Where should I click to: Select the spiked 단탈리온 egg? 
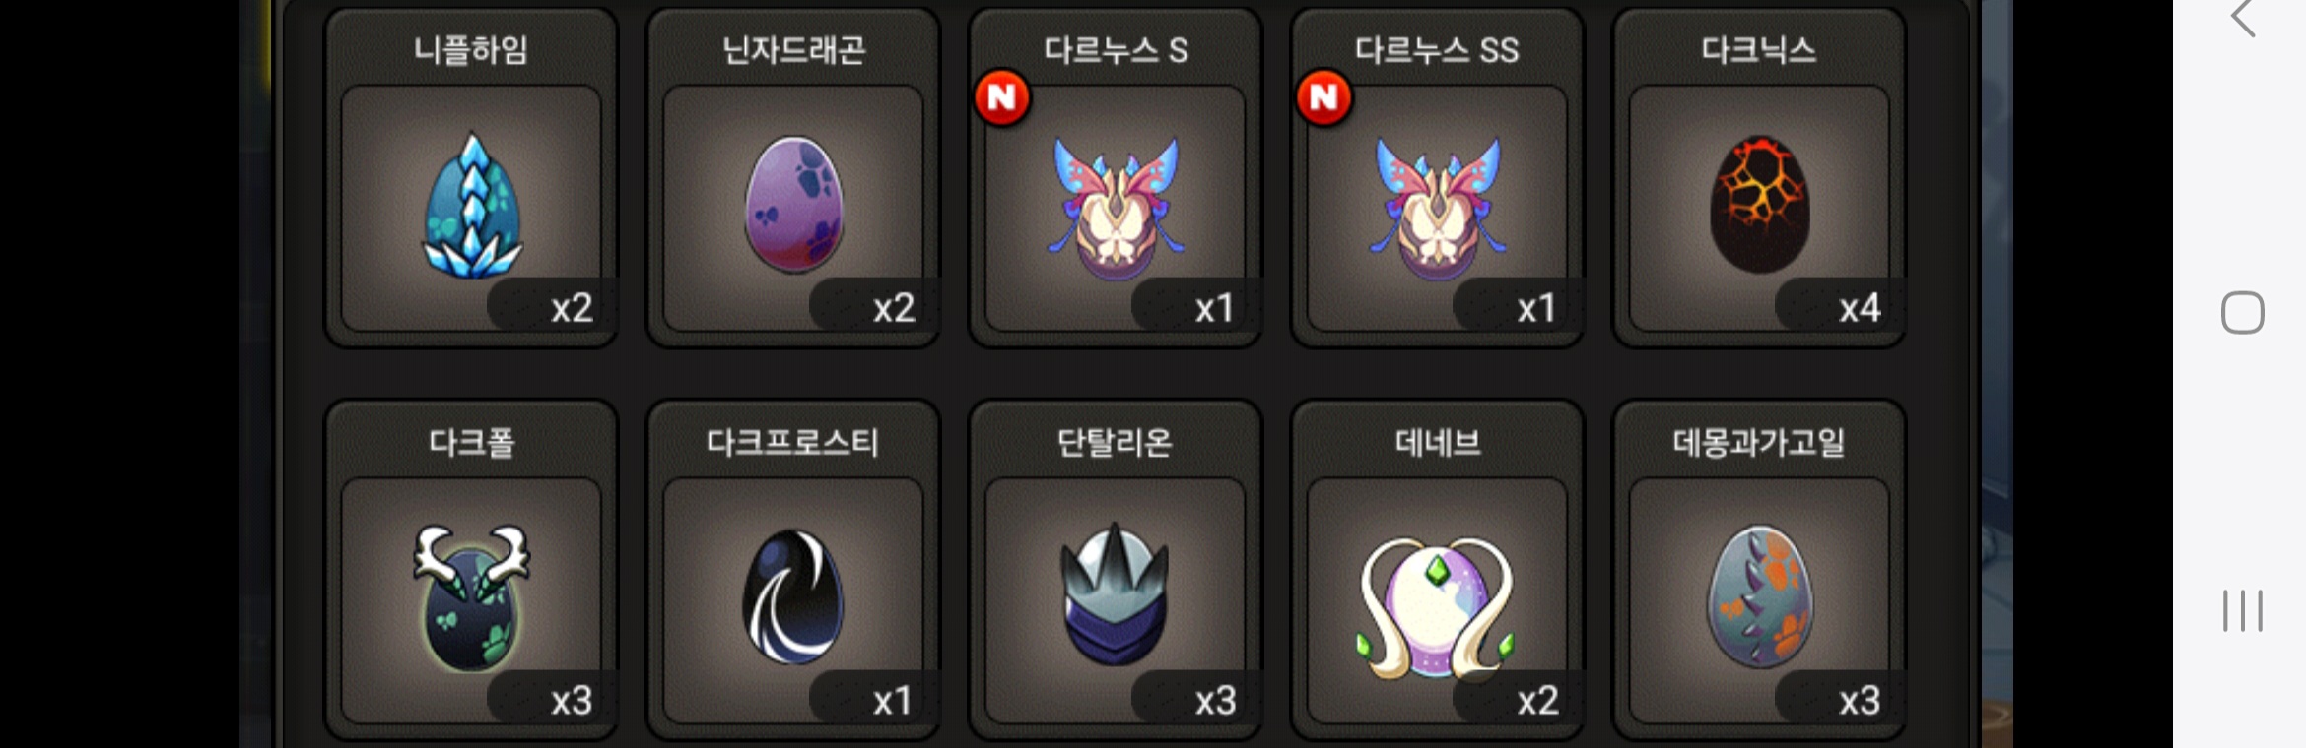[x=1115, y=593]
